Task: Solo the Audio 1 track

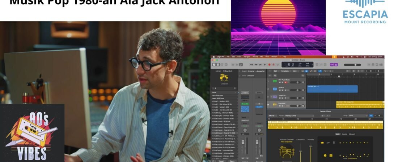Action: coord(283,90)
